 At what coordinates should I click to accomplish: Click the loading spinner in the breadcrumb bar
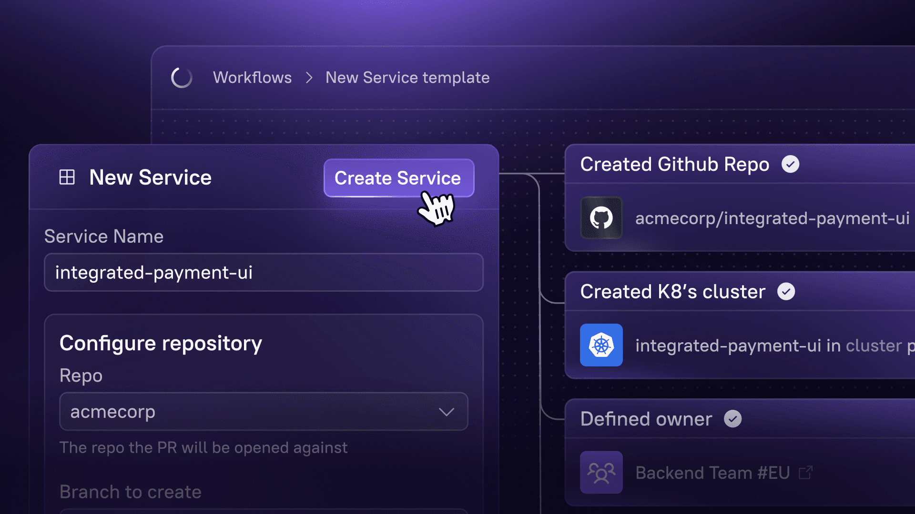(x=182, y=78)
